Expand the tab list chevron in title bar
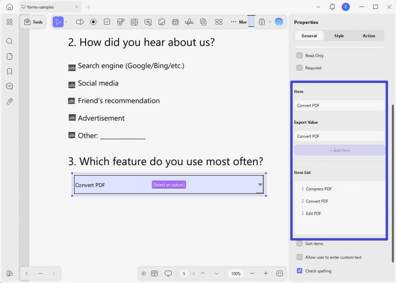This screenshot has height=283, width=396. [319, 7]
